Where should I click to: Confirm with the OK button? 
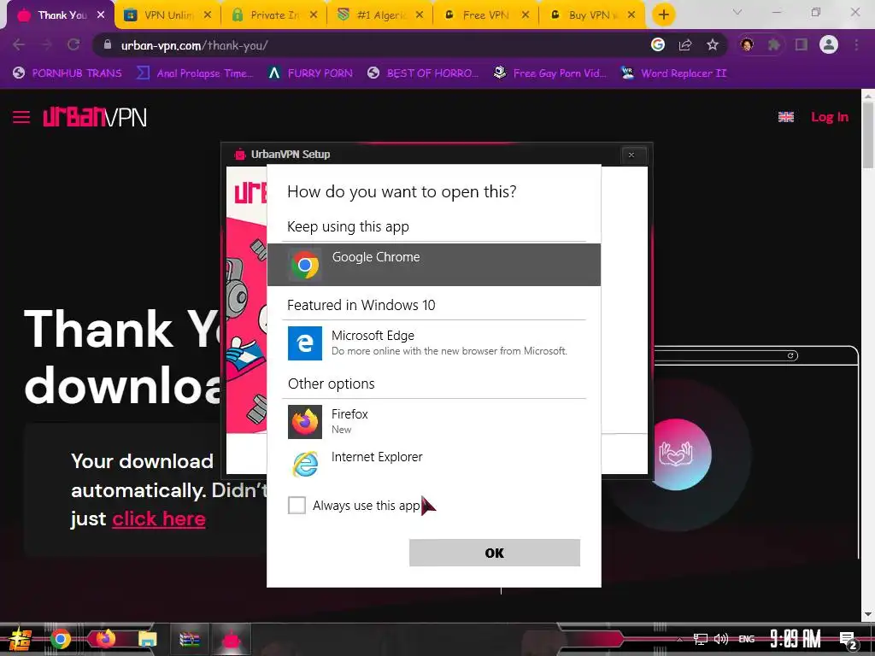click(495, 553)
